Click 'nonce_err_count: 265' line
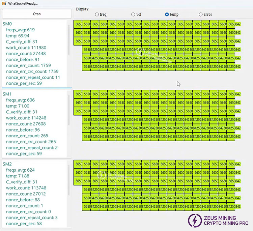The image size is (253, 231). [27, 136]
